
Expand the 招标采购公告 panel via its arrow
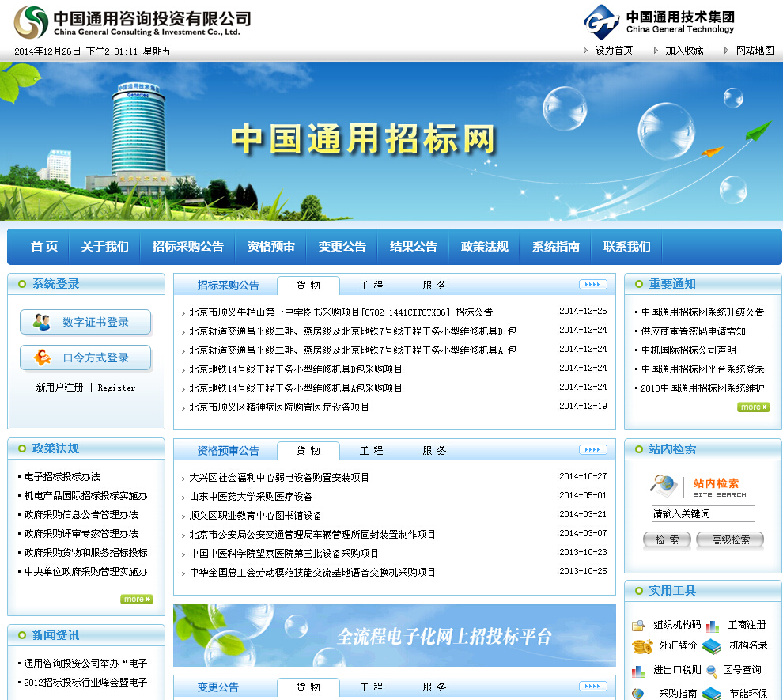tap(592, 283)
